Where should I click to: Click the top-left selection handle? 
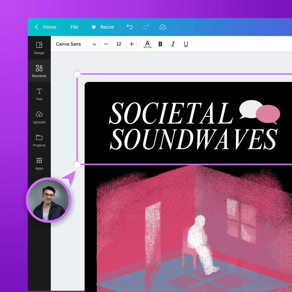(77, 74)
